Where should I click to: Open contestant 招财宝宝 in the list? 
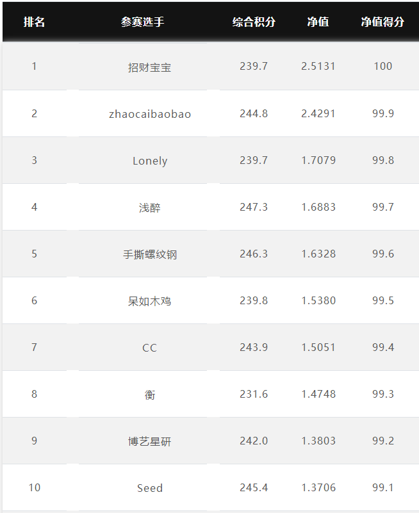[x=149, y=67]
